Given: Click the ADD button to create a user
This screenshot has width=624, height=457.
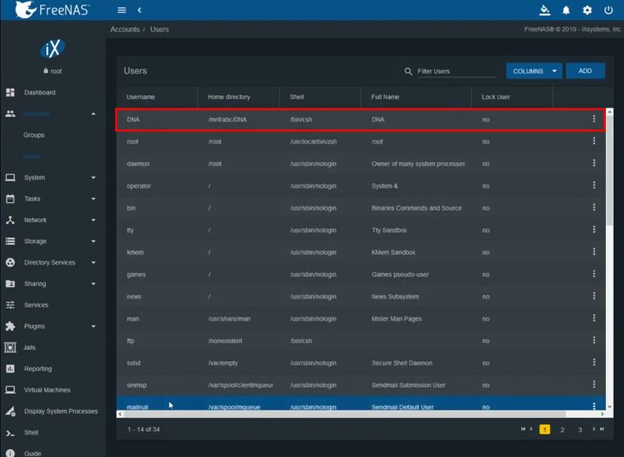Looking at the screenshot, I should [x=585, y=70].
